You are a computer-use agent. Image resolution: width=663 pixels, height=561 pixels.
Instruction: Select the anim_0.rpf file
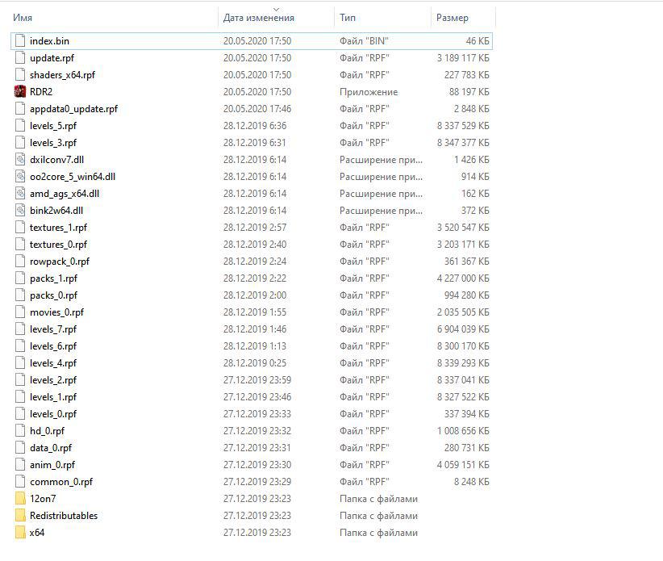click(x=52, y=465)
